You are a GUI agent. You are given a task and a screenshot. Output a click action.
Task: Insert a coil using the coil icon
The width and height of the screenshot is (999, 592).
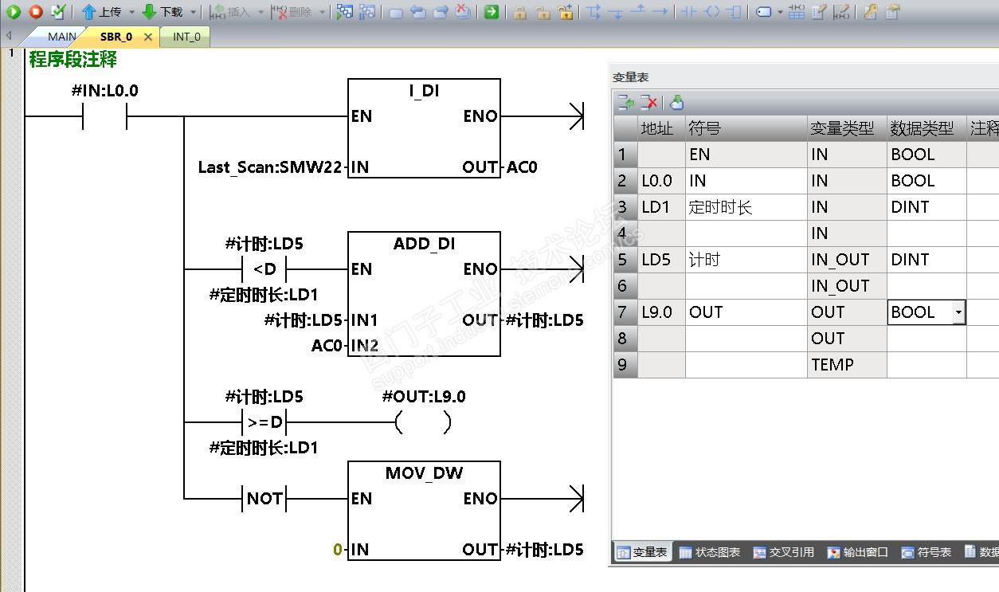pos(712,12)
